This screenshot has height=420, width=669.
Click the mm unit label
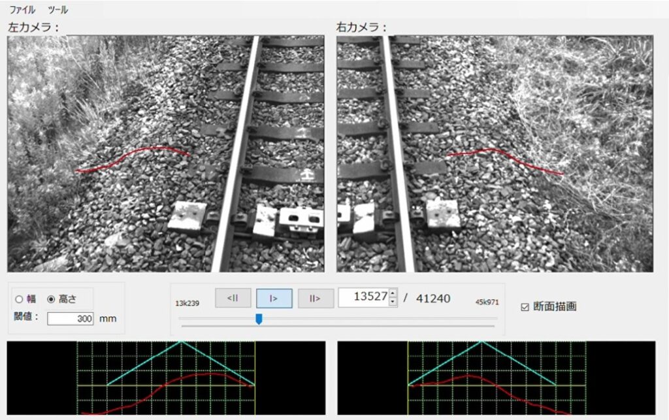pos(108,319)
